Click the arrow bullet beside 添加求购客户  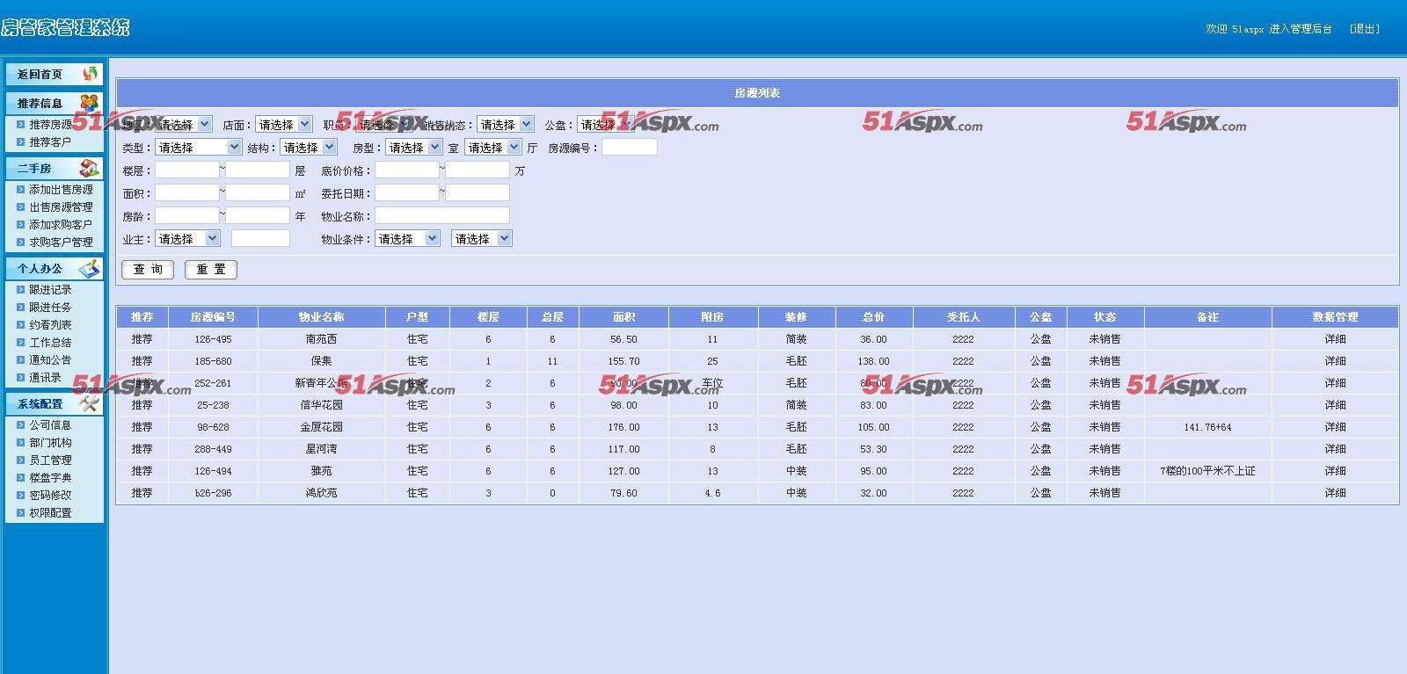pos(21,224)
